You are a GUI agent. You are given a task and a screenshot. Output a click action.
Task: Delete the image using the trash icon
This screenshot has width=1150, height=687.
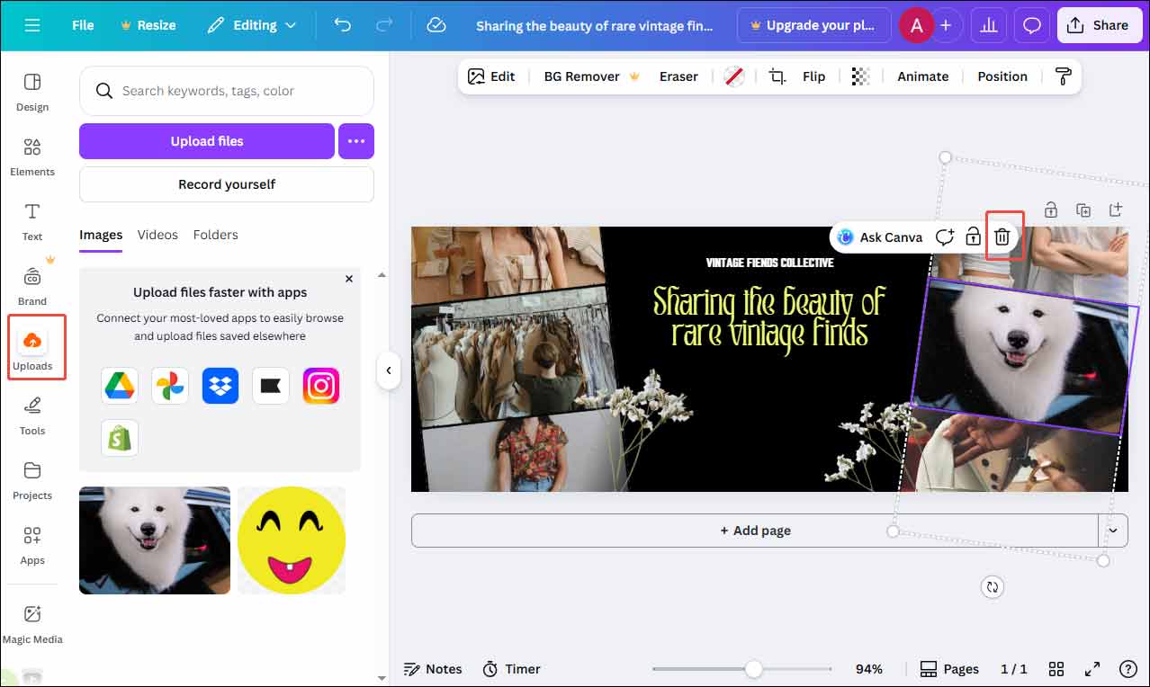click(1002, 236)
